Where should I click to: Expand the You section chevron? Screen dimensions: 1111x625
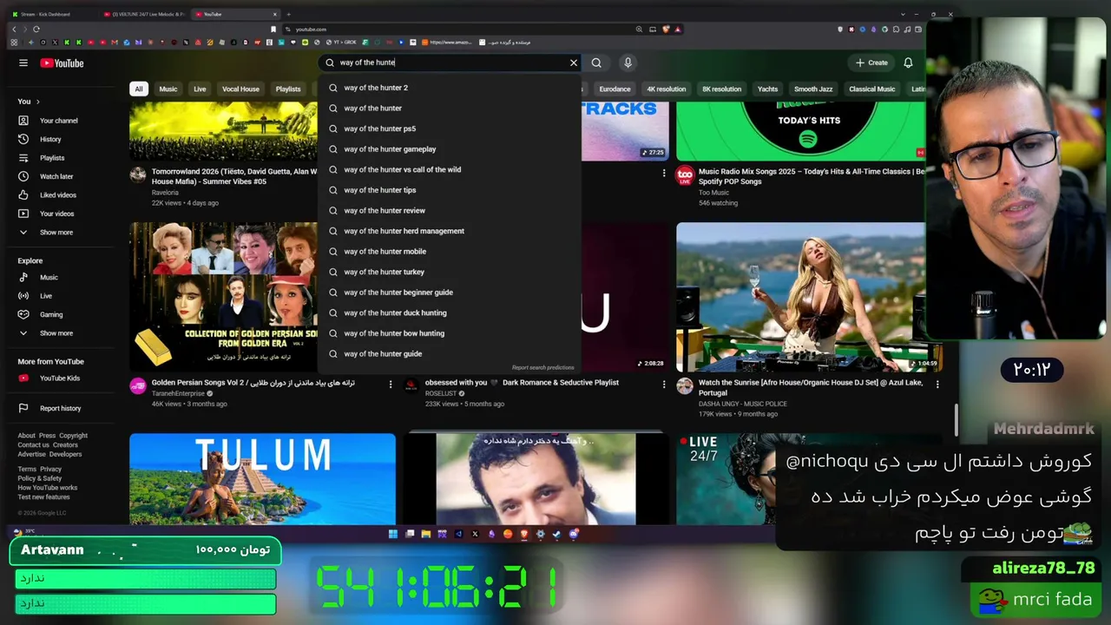[x=37, y=102]
